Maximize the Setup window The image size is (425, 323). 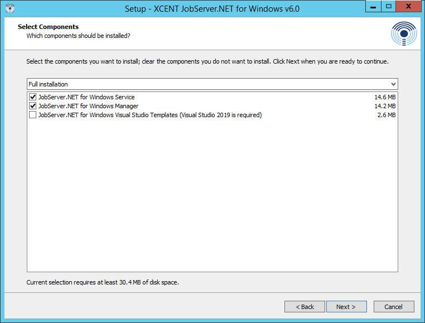pyautogui.click(x=389, y=7)
